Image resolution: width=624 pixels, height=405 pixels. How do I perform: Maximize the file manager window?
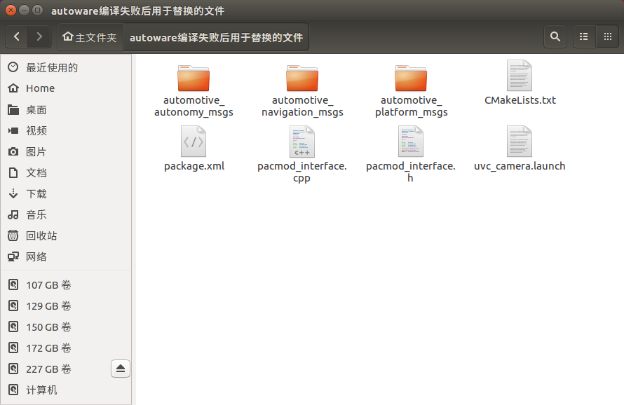click(x=37, y=11)
